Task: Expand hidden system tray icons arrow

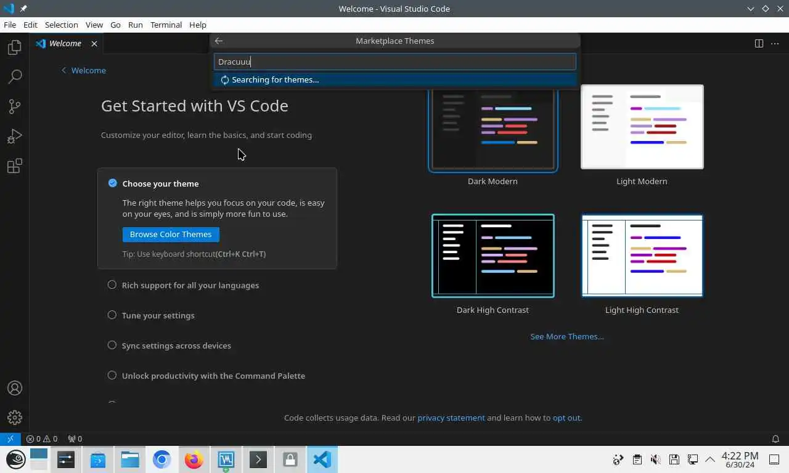Action: tap(710, 459)
